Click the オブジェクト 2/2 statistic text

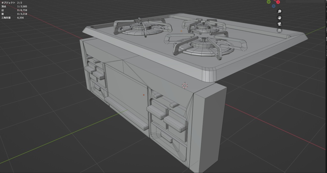click(12, 3)
